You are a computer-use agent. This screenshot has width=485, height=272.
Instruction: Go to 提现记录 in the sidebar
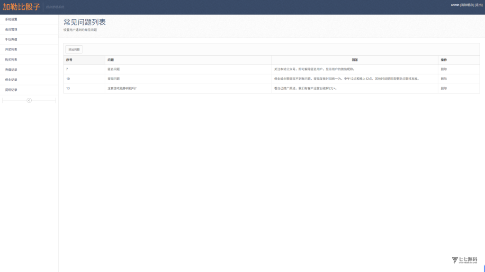tap(11, 90)
